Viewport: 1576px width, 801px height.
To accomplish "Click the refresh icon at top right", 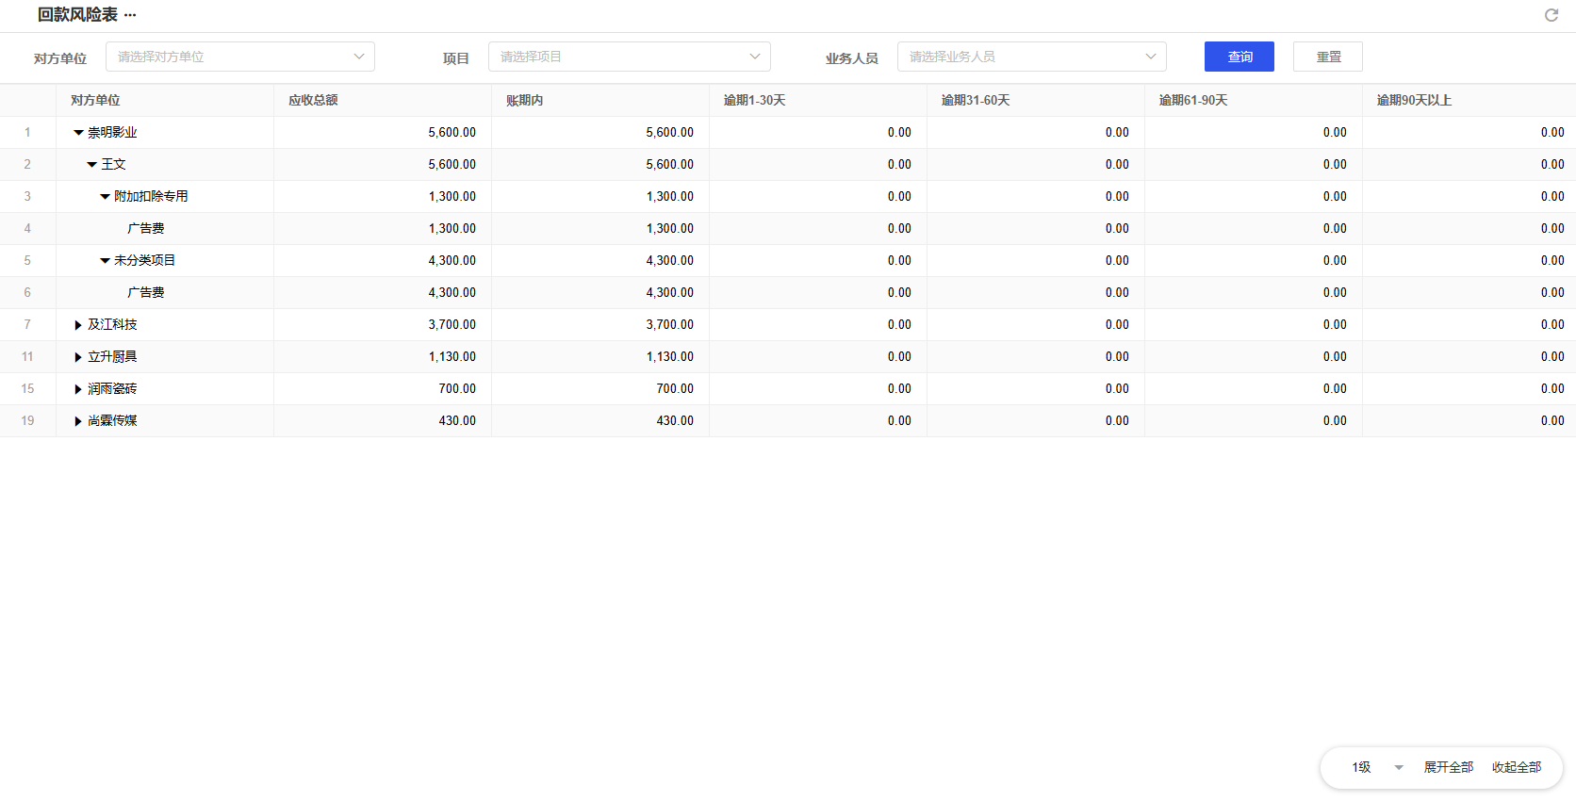I will coord(1551,15).
